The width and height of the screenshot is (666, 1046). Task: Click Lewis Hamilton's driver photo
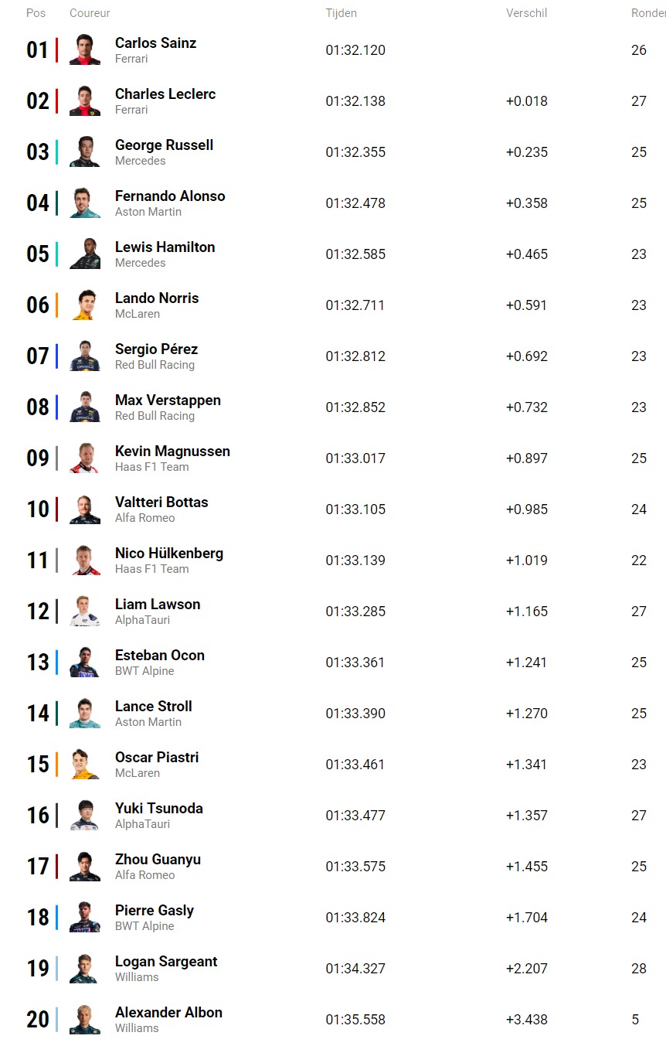(x=85, y=254)
